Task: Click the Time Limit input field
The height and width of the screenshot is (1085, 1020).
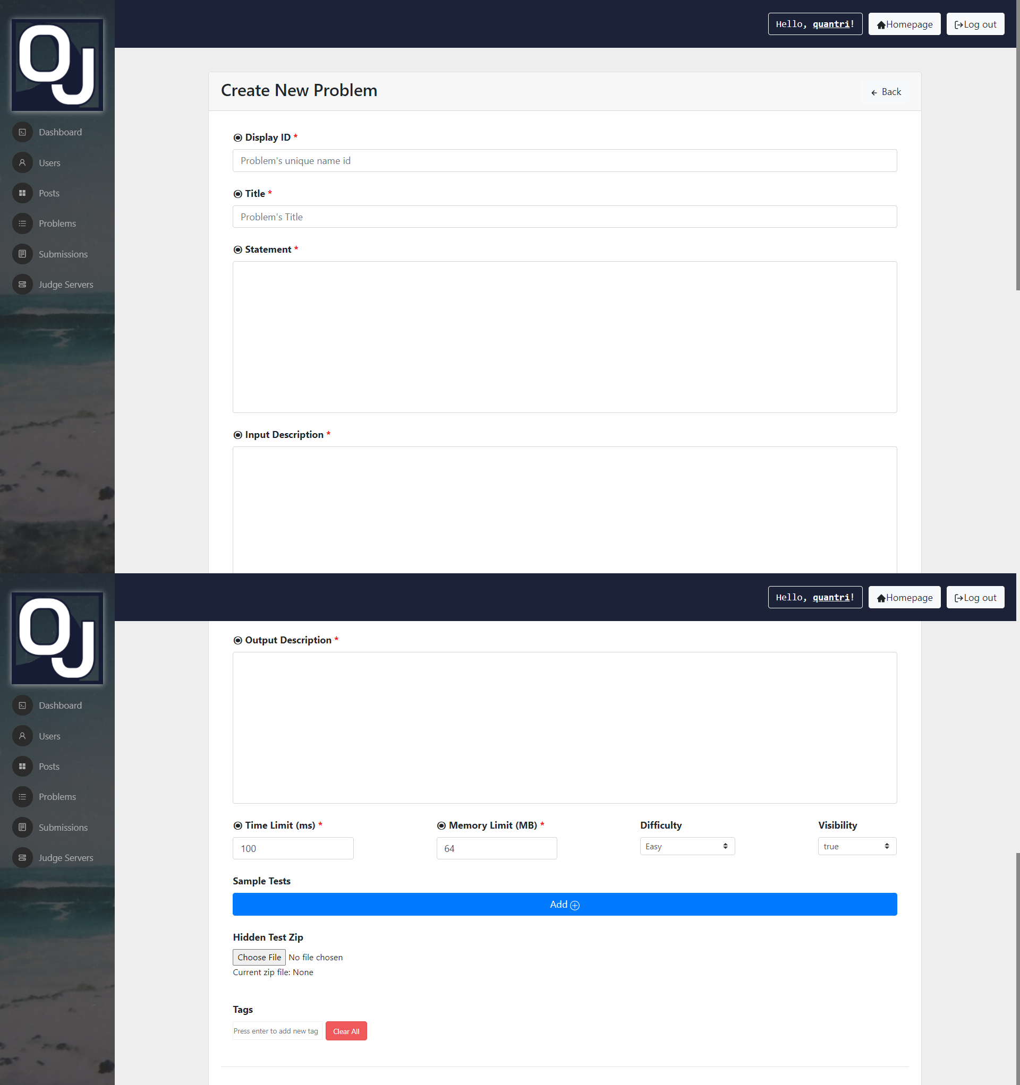Action: pyautogui.click(x=292, y=847)
